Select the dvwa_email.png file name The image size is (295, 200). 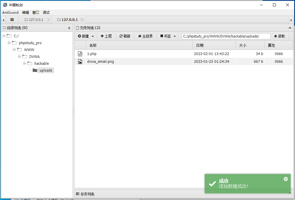click(100, 62)
